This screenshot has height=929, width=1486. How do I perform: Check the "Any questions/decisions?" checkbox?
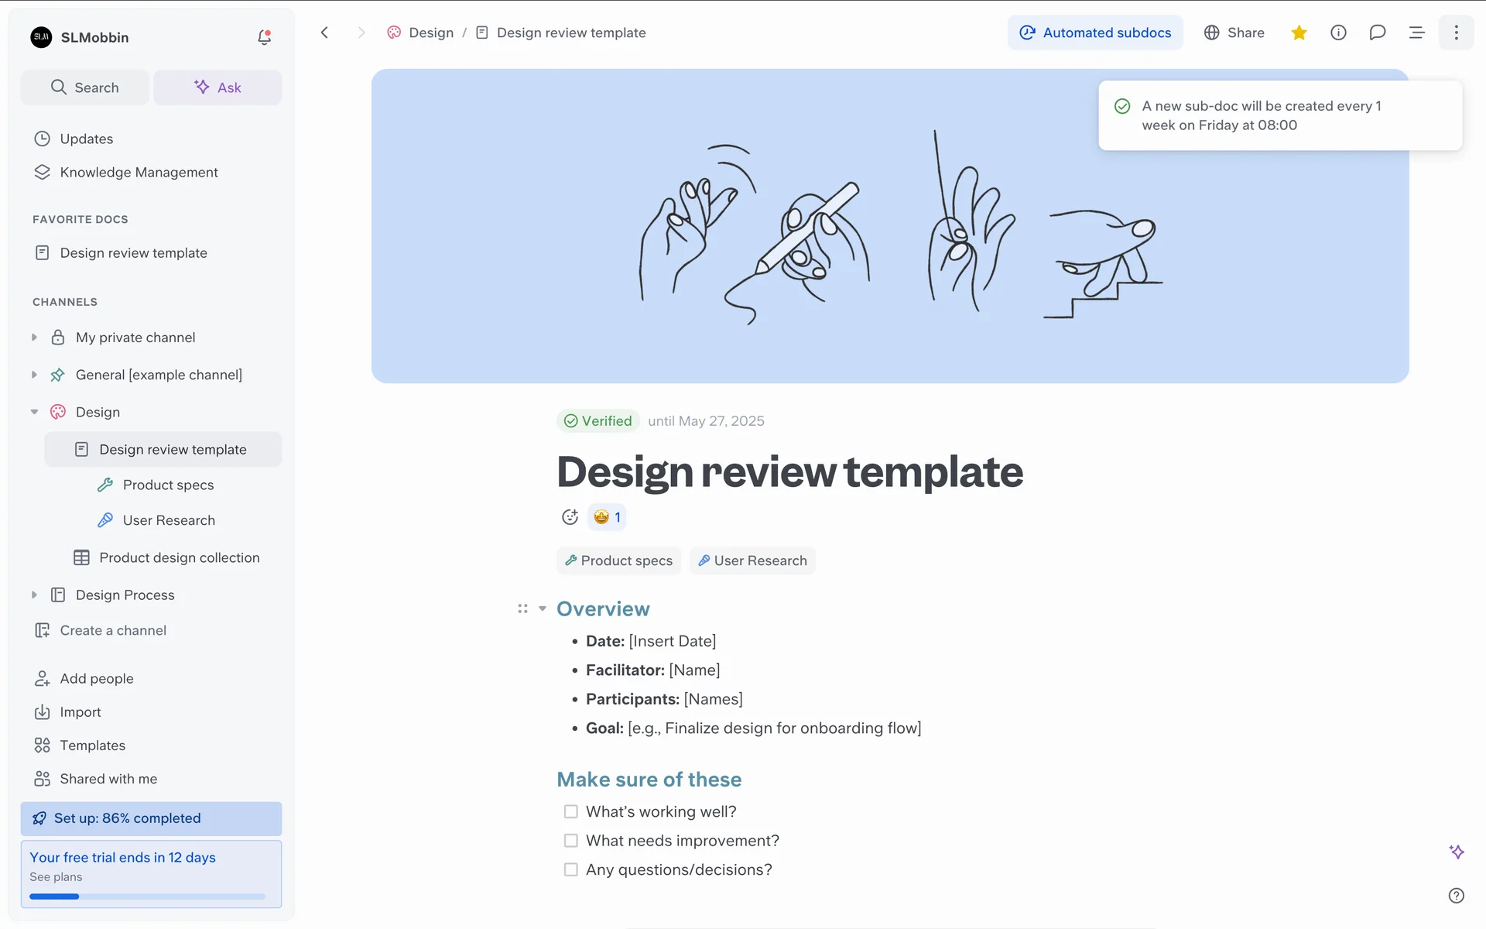(x=571, y=869)
